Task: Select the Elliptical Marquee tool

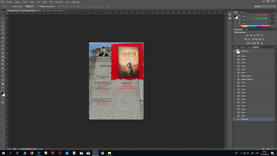Action: click(x=3, y=19)
